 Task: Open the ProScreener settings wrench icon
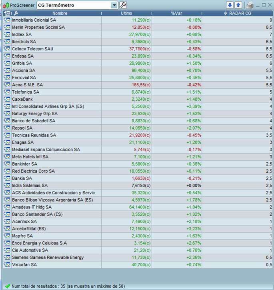(x=123, y=5)
